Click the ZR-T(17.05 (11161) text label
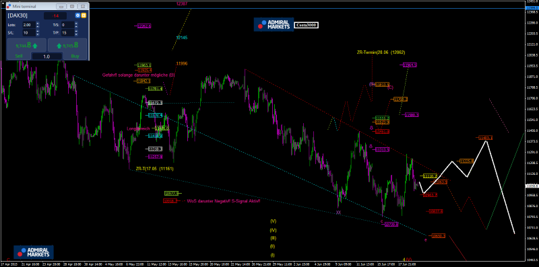This screenshot has height=267, width=539. tap(154, 169)
